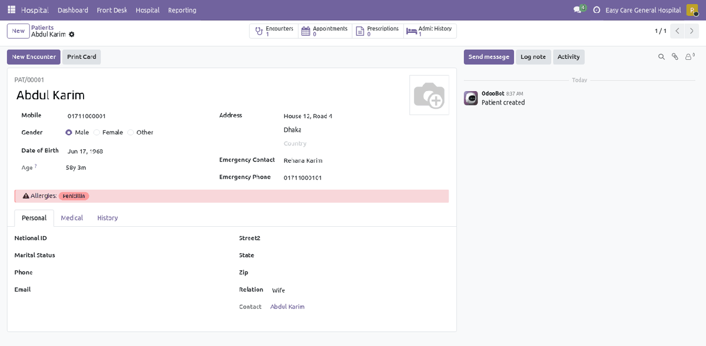Click the stethoscope Encounters stat icon
This screenshot has width=706, height=346.
pos(259,31)
